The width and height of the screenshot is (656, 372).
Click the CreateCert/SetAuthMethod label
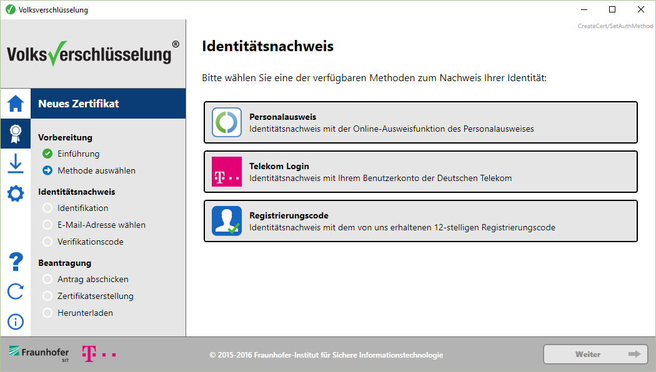615,26
